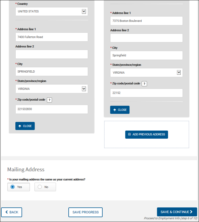The width and height of the screenshot is (199, 222).
Task: Focus the right Springfield city field
Action: (146, 55)
